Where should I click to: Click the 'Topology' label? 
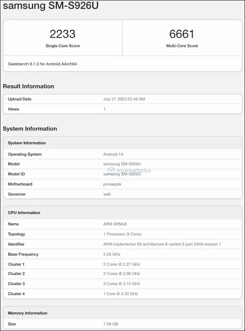[x=16, y=234]
